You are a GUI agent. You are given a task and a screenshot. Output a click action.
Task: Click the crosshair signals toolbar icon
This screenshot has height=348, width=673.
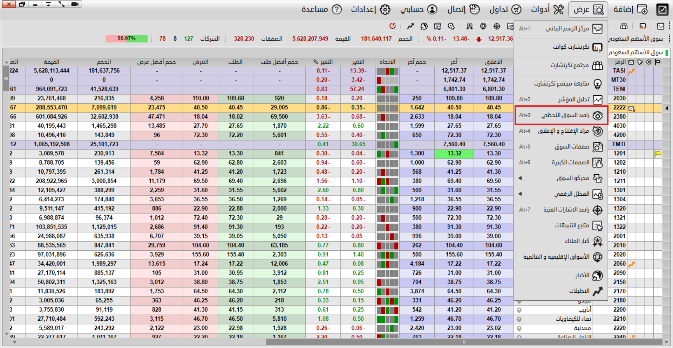[497, 26]
